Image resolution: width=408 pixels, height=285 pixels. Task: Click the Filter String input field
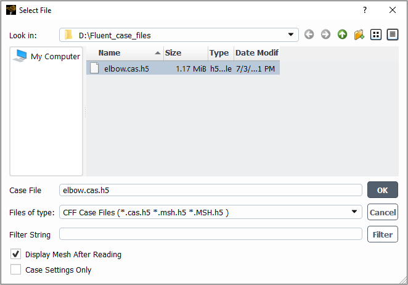(x=211, y=234)
